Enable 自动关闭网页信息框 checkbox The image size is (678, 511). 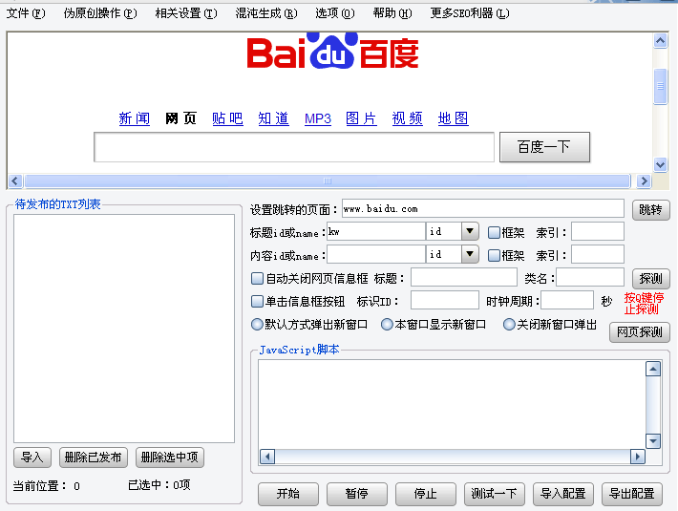coord(257,278)
